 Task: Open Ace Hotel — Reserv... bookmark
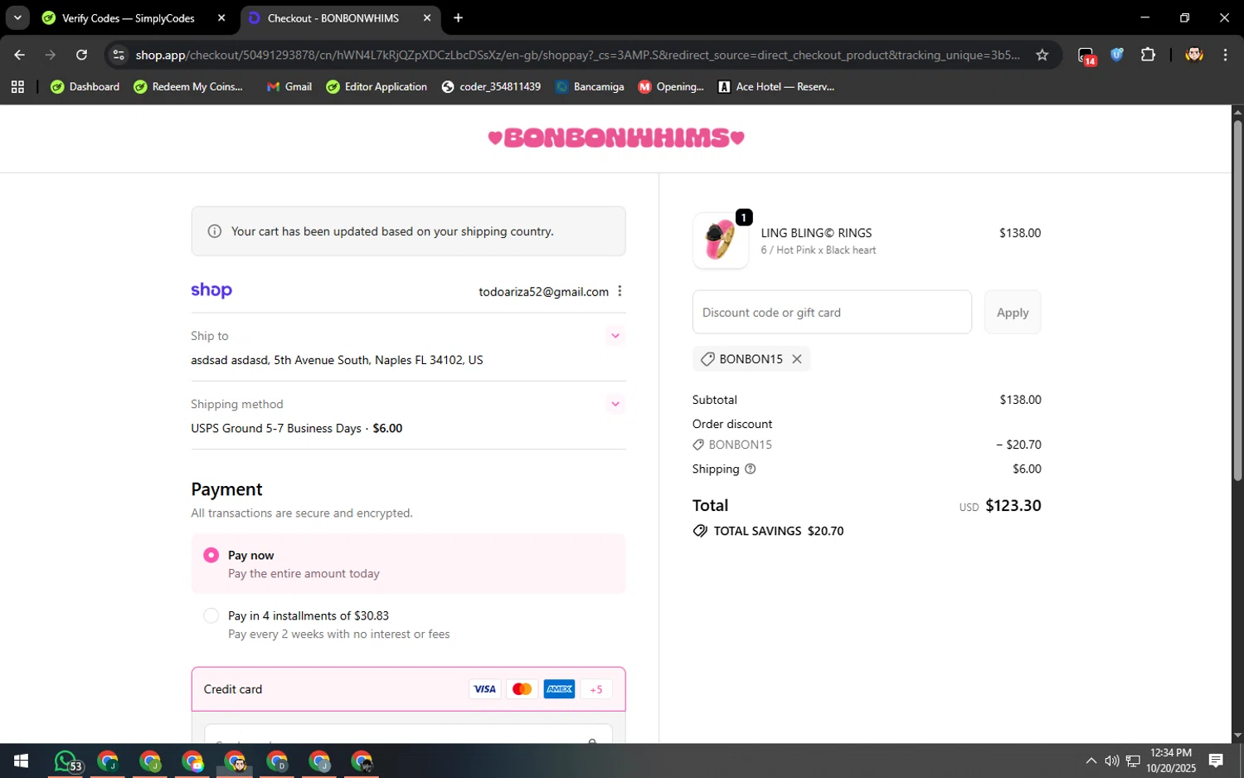776,86
